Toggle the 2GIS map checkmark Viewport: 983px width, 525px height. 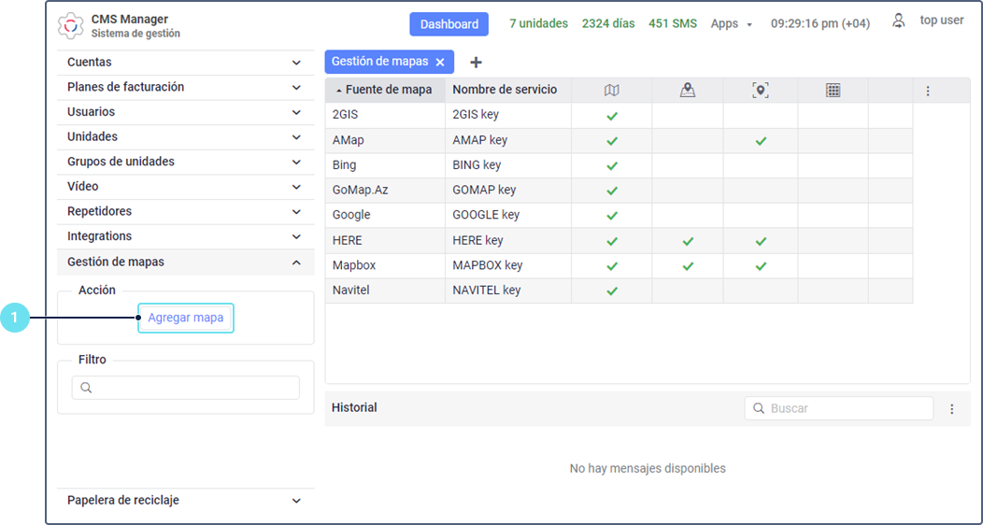(612, 116)
